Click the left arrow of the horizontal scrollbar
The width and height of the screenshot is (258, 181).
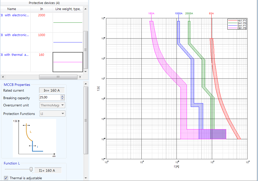pyautogui.click(x=3, y=77)
